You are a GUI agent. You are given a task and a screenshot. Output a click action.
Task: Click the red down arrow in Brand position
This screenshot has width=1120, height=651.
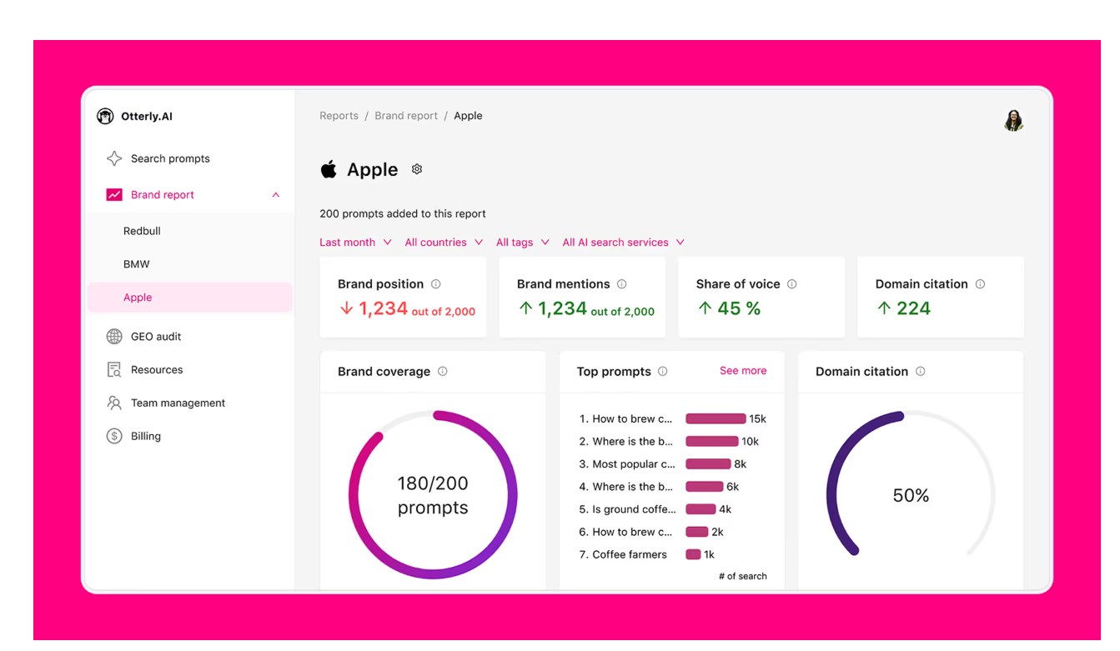(x=346, y=308)
